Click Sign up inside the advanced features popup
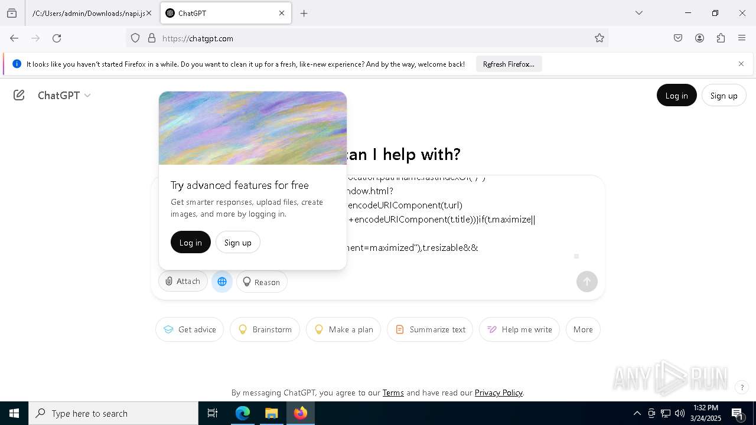Viewport: 756px width, 425px height. click(x=237, y=242)
